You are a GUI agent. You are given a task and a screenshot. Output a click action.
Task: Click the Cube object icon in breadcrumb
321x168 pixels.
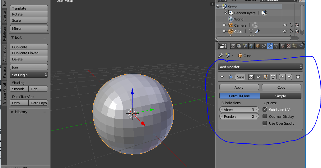[x=240, y=56]
